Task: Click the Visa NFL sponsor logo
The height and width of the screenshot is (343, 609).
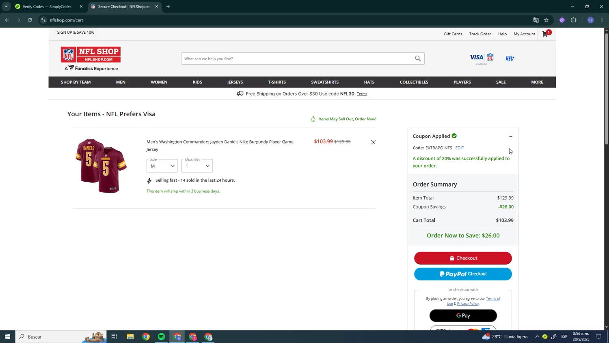Action: [x=482, y=59]
